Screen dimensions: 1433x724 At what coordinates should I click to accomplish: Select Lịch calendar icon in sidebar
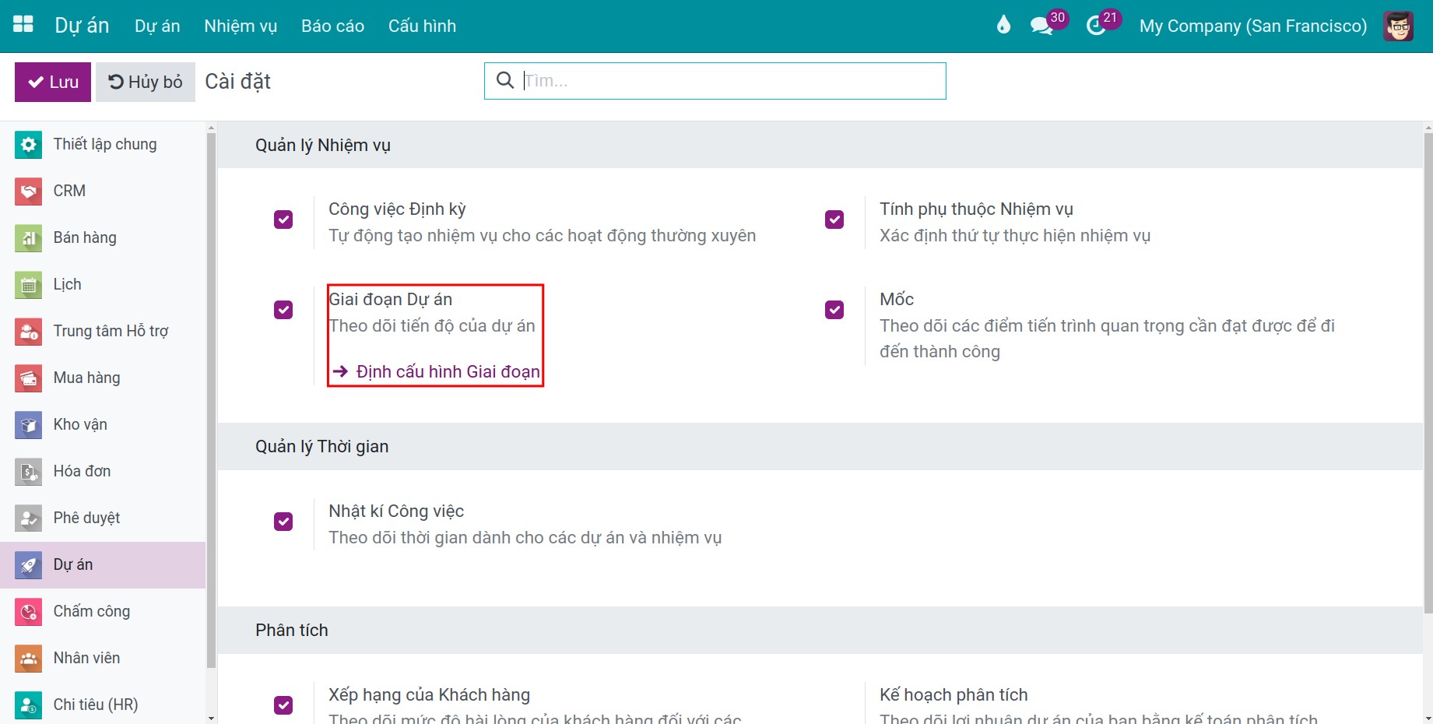coord(29,285)
